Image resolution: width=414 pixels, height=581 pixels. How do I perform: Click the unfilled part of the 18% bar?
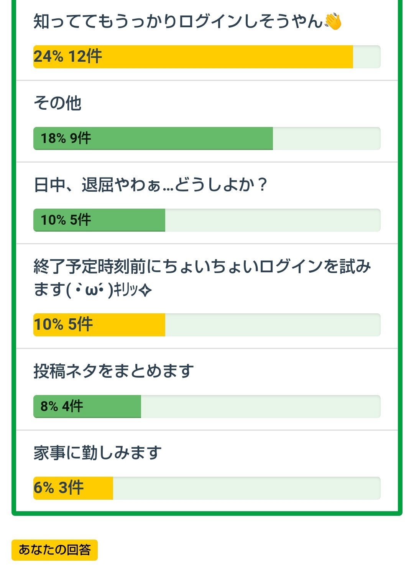[326, 138]
